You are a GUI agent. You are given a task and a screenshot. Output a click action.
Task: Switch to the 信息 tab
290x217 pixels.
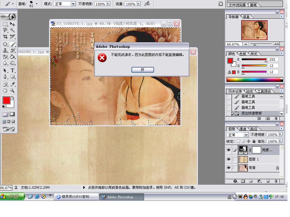coord(246,17)
